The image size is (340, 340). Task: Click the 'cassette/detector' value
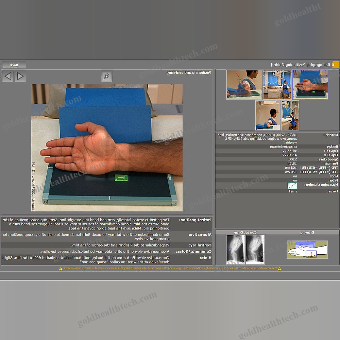[284, 147]
